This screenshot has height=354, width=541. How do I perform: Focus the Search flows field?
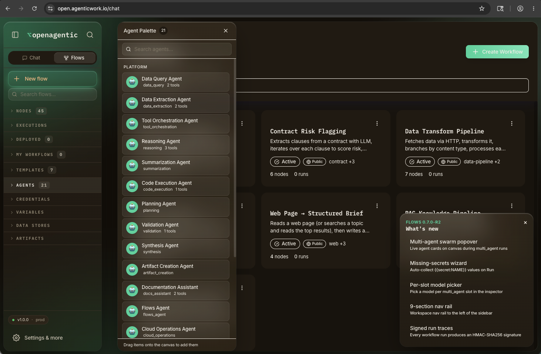point(53,94)
